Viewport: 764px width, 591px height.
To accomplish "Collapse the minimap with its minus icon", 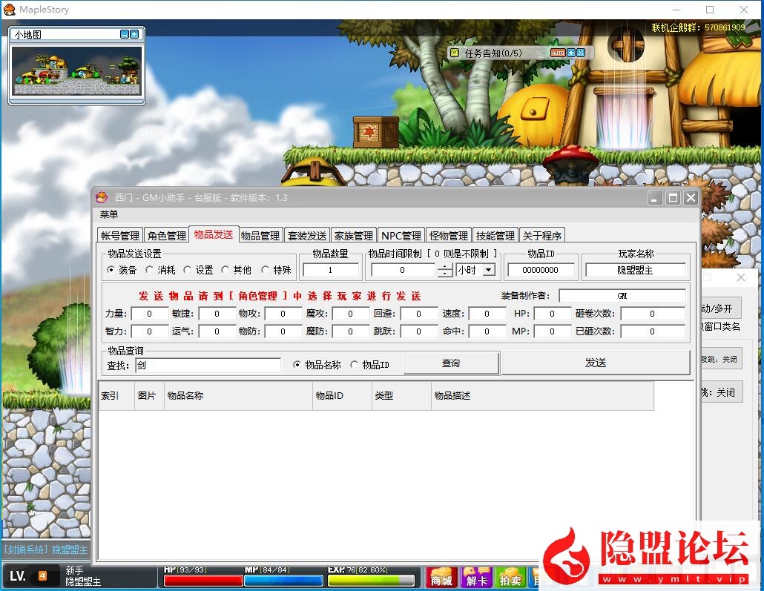I will (x=125, y=34).
